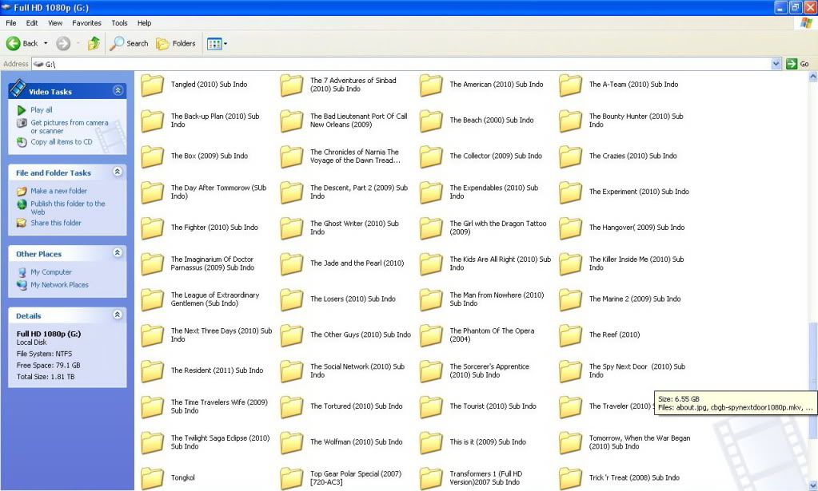
Task: Open the View menu
Action: (x=55, y=23)
